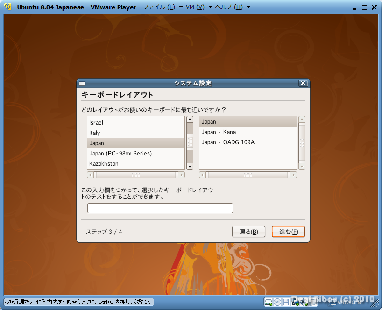The width and height of the screenshot is (382, 310).
Task: Click the 戻る(B) back button
Action: [x=248, y=232]
